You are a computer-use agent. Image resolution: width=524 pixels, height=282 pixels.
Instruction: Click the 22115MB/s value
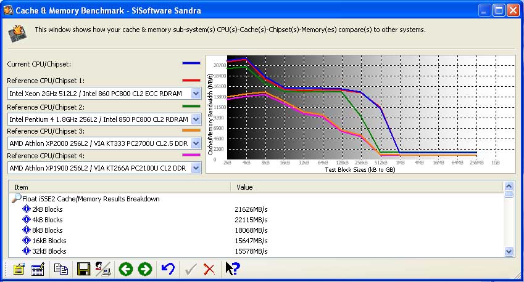pyautogui.click(x=251, y=220)
